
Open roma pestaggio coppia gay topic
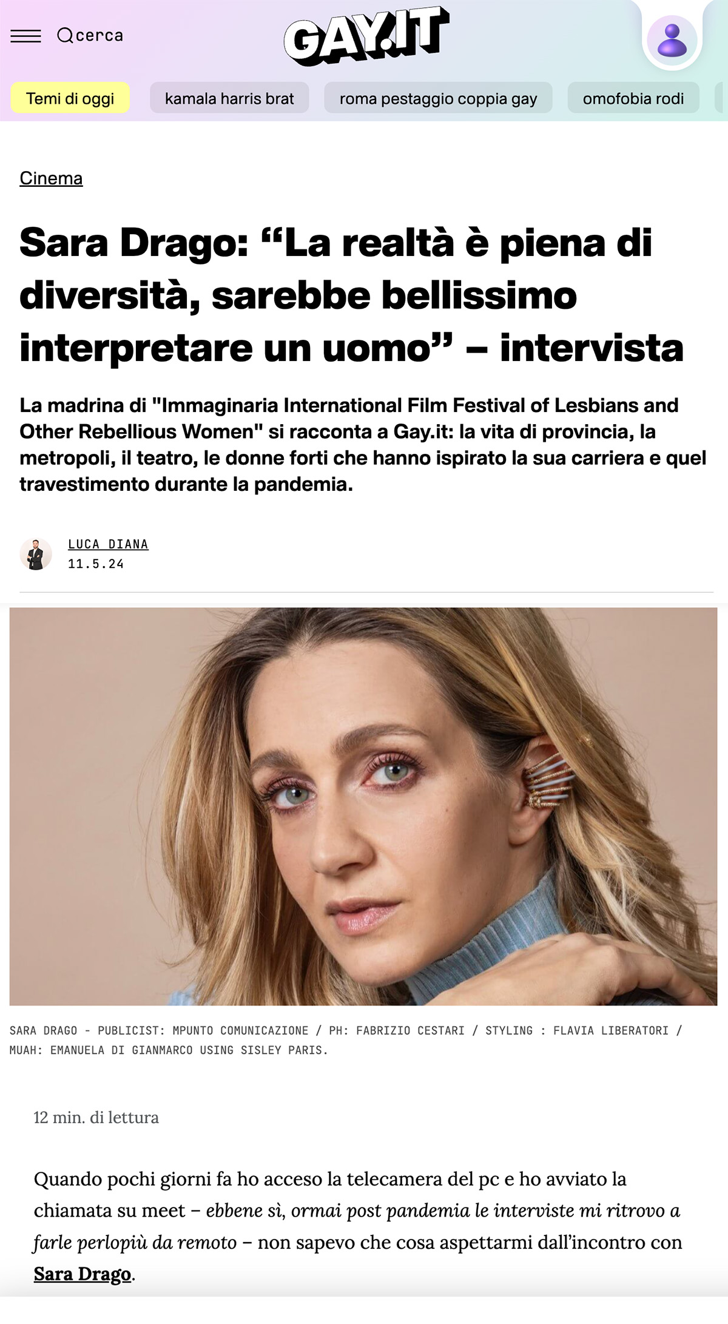(438, 98)
